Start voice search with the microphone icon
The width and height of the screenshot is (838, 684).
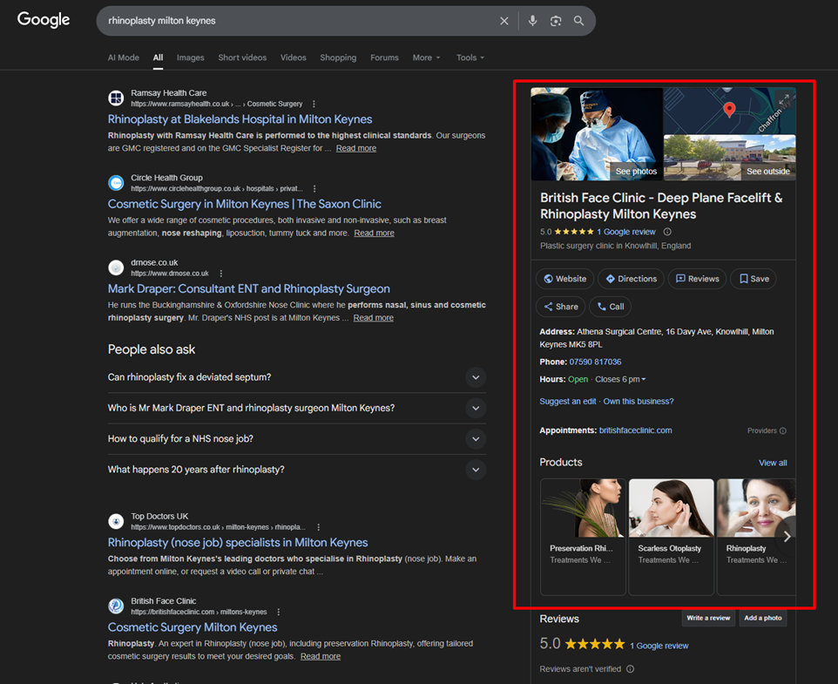point(532,21)
